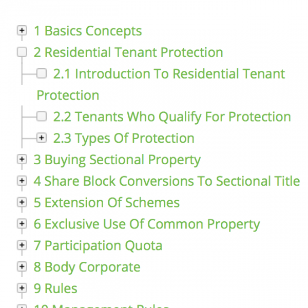Open 2 Residential Tenant Protection link

tap(128, 52)
